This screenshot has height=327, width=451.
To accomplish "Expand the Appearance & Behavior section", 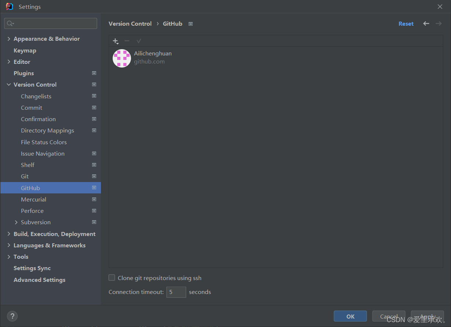I will pos(9,39).
